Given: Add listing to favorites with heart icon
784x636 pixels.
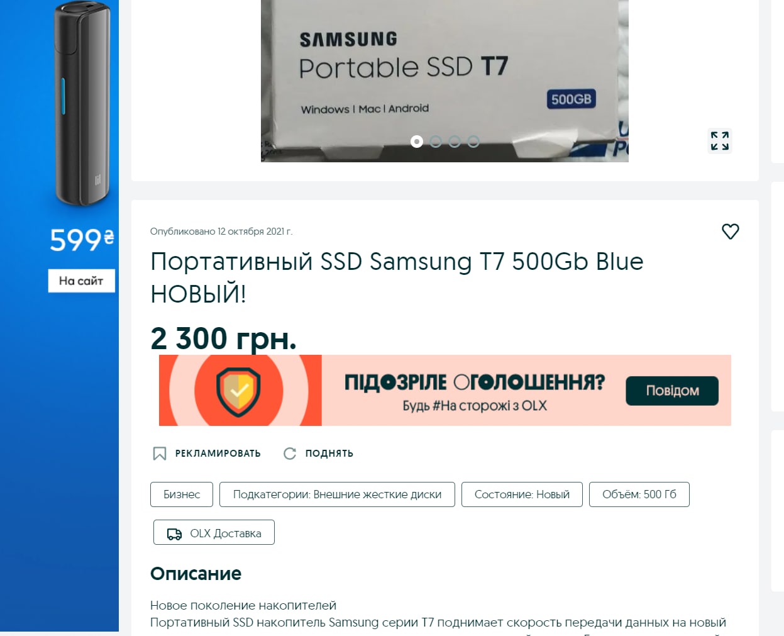Looking at the screenshot, I should click(730, 232).
